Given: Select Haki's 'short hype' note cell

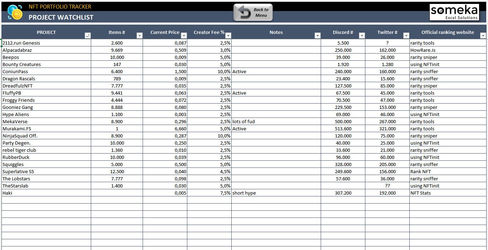Looking at the screenshot, I should [x=276, y=193].
